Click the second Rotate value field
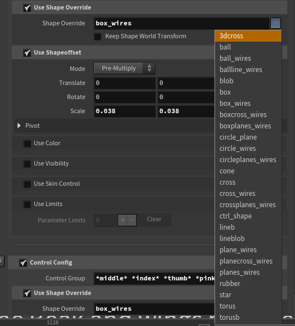Image resolution: width=295 pixels, height=326 pixels. coord(186,97)
